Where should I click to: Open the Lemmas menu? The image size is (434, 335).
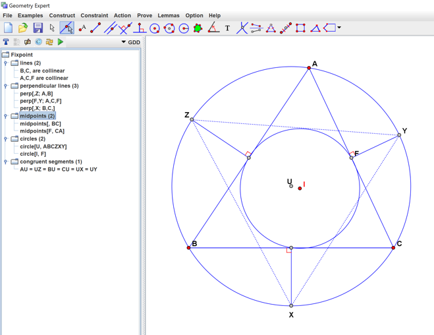[169, 15]
